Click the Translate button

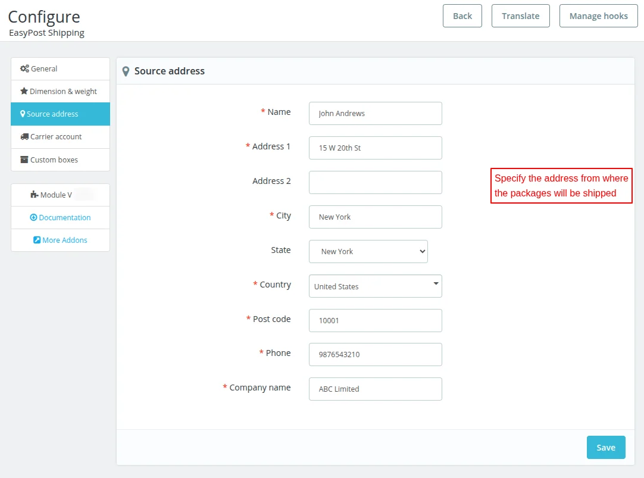tap(520, 16)
